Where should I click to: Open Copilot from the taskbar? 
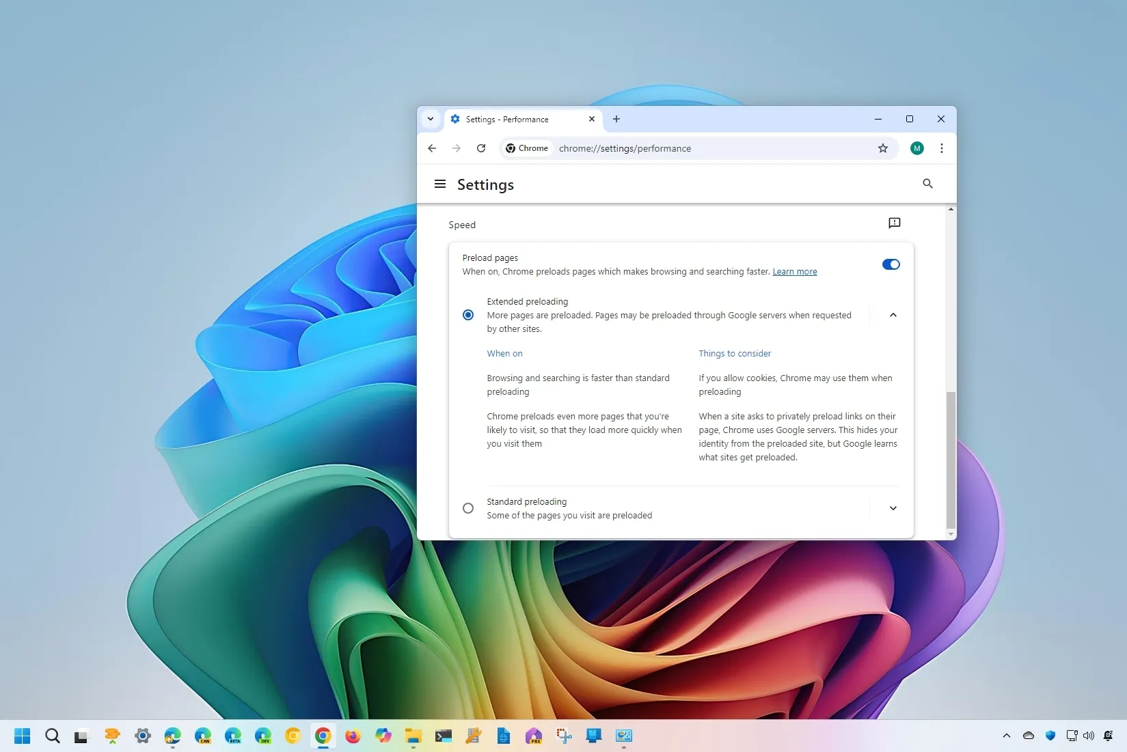(383, 736)
